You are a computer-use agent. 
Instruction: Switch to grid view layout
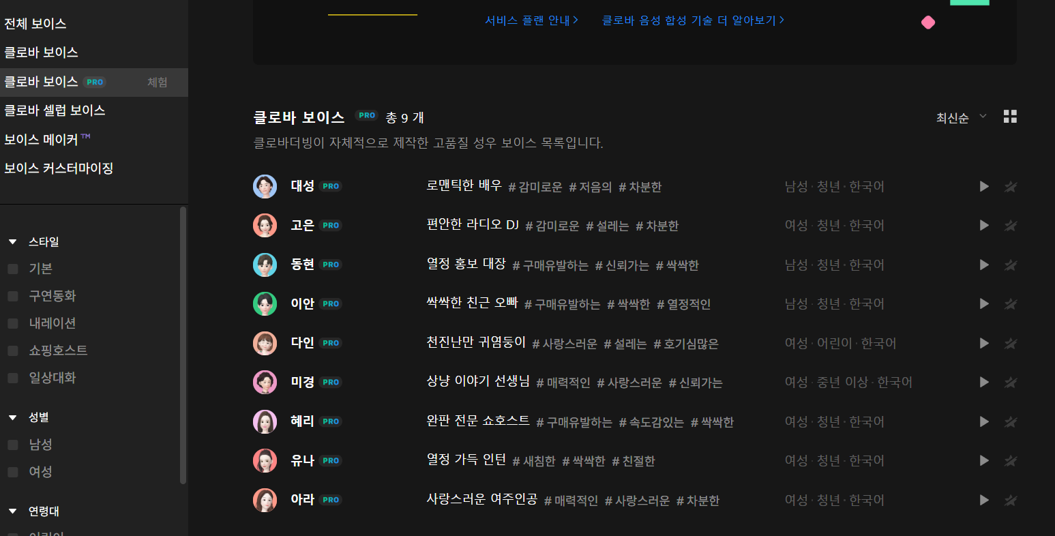click(x=1010, y=117)
